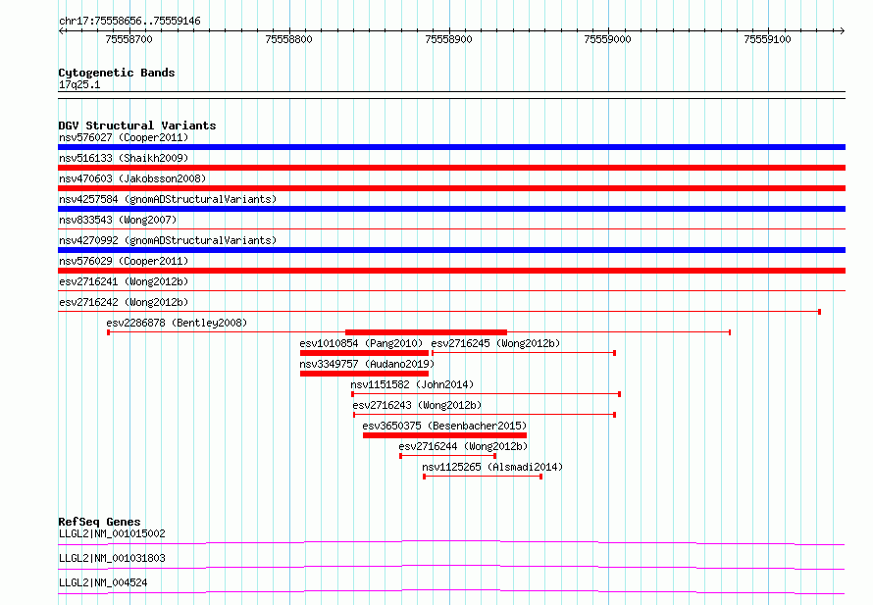This screenshot has width=873, height=605.
Task: Click esv2716241 (Wong2012b) label
Action: pyautogui.click(x=124, y=281)
